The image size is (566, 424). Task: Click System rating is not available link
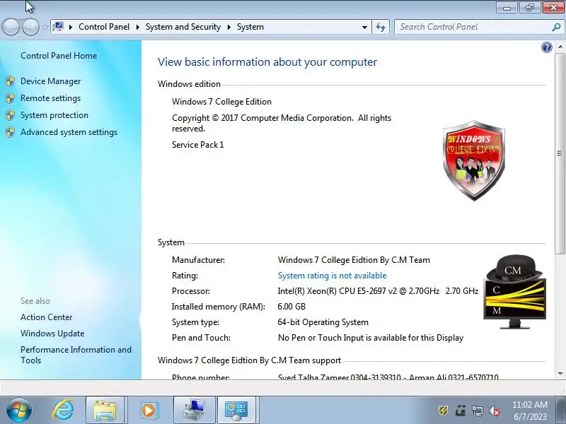332,276
